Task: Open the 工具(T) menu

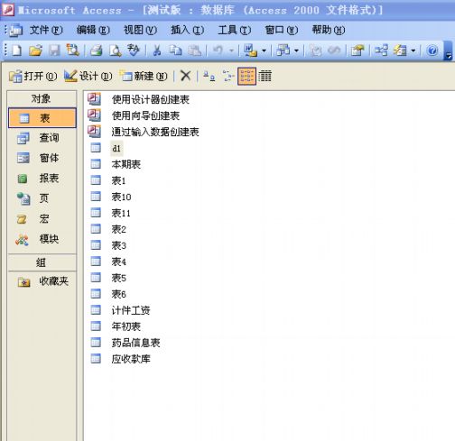Action: click(235, 30)
